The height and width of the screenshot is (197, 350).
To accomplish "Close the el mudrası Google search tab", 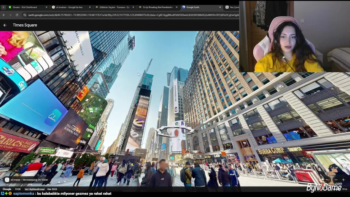I will coord(90,7).
